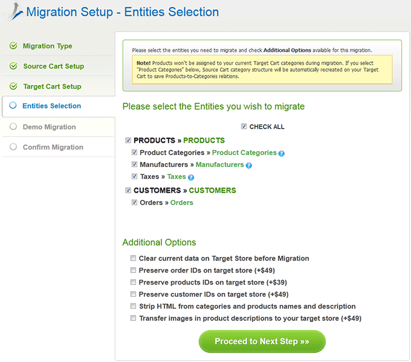Click the circle icon beside Demo Migration

(13, 126)
